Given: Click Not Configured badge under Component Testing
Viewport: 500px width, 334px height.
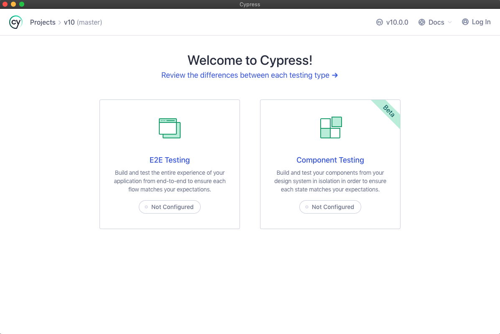Looking at the screenshot, I should [330, 207].
